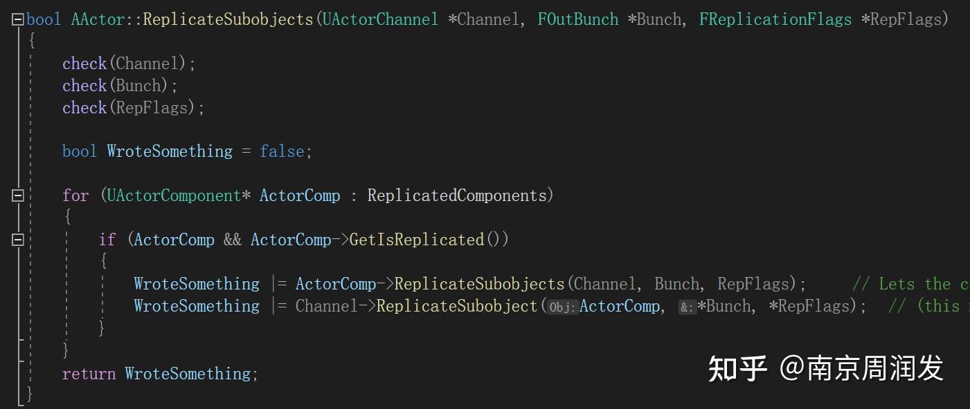The height and width of the screenshot is (409, 970).
Task: Place cursor on check(Bunch) statement
Action: tap(120, 86)
